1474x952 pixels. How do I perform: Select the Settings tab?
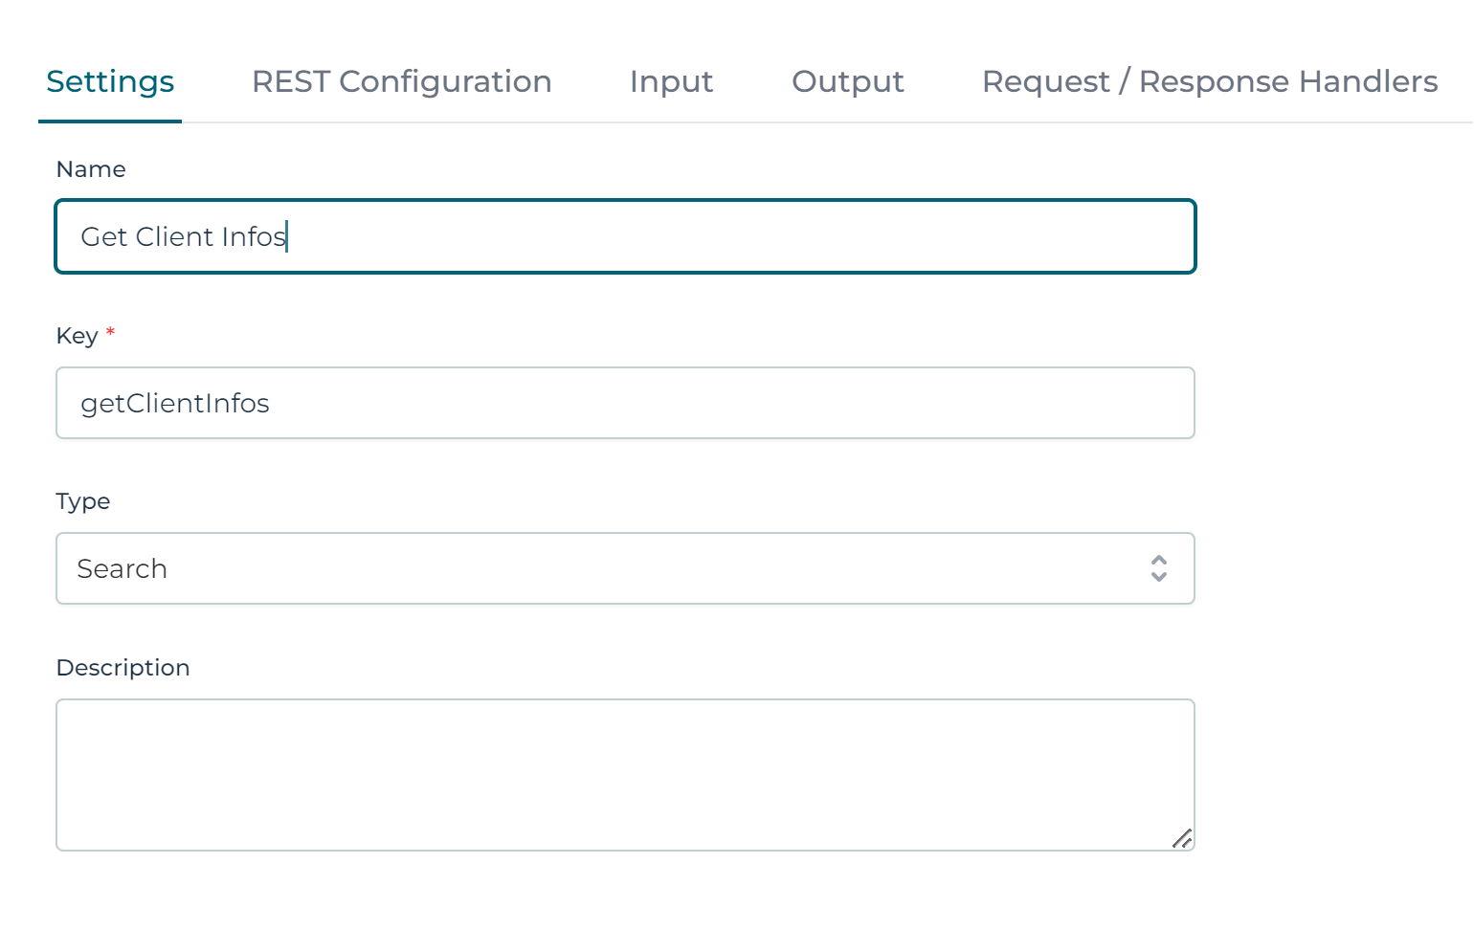(x=110, y=82)
